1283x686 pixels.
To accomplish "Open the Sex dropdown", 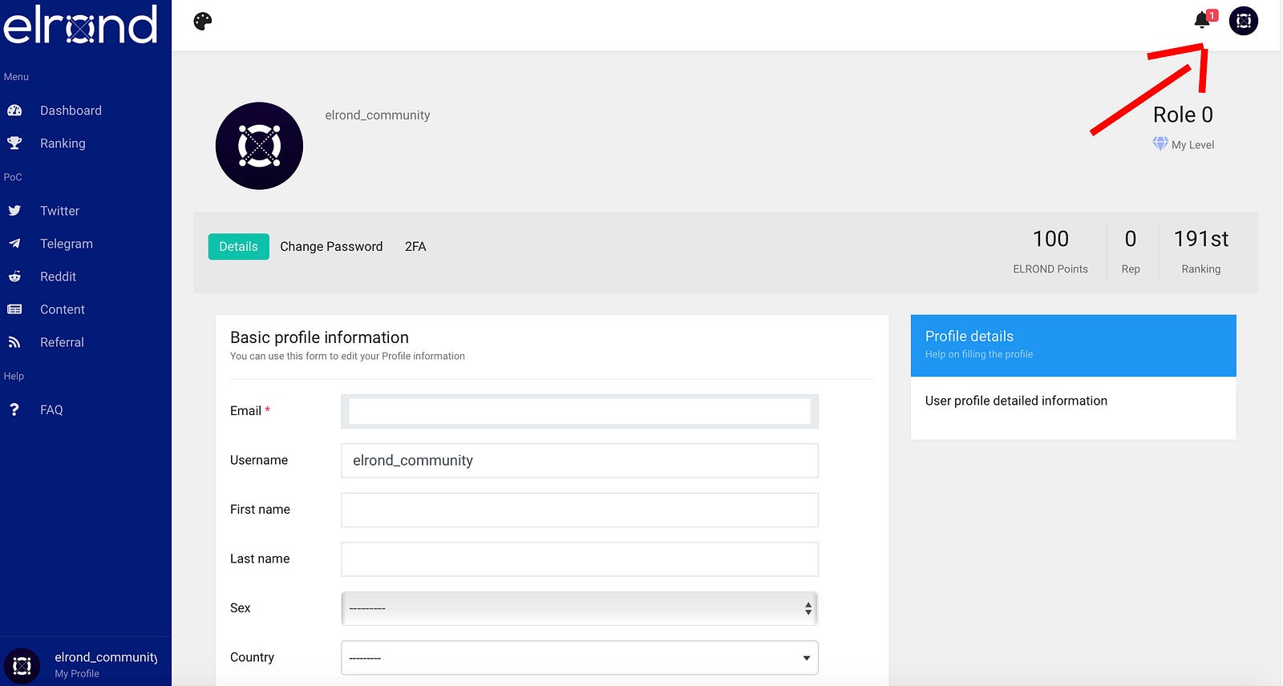I will pyautogui.click(x=580, y=608).
